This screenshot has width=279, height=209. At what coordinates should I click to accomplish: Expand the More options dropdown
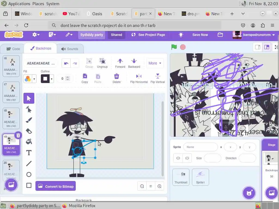pos(155,63)
